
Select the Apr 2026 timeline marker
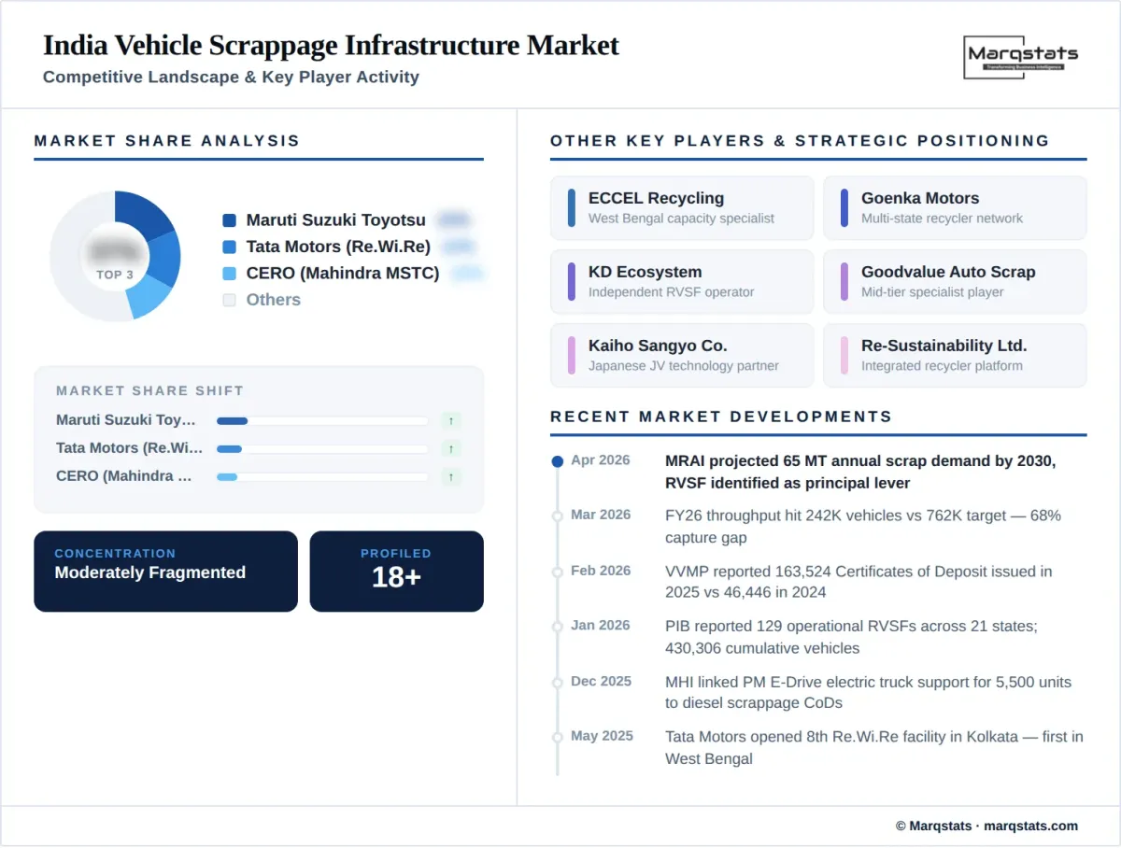[x=558, y=461]
